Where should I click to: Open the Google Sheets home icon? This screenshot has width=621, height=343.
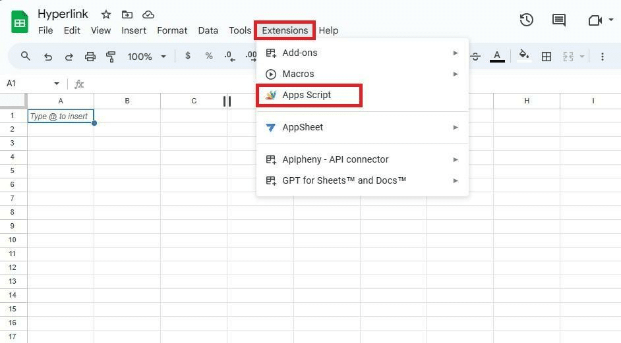coord(19,22)
